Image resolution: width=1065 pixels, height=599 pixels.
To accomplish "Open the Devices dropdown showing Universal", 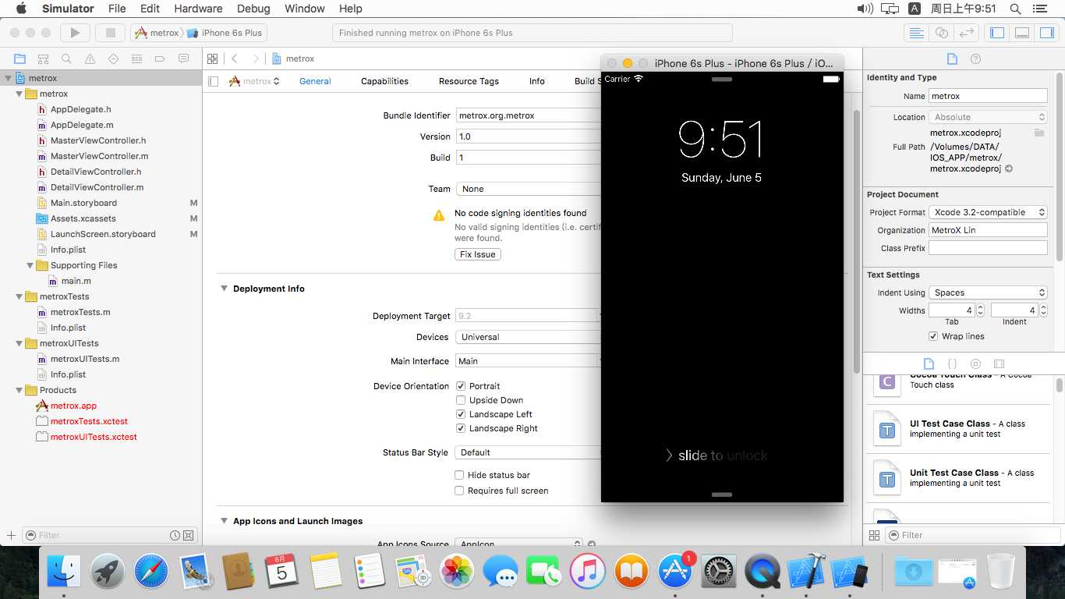I will 528,337.
